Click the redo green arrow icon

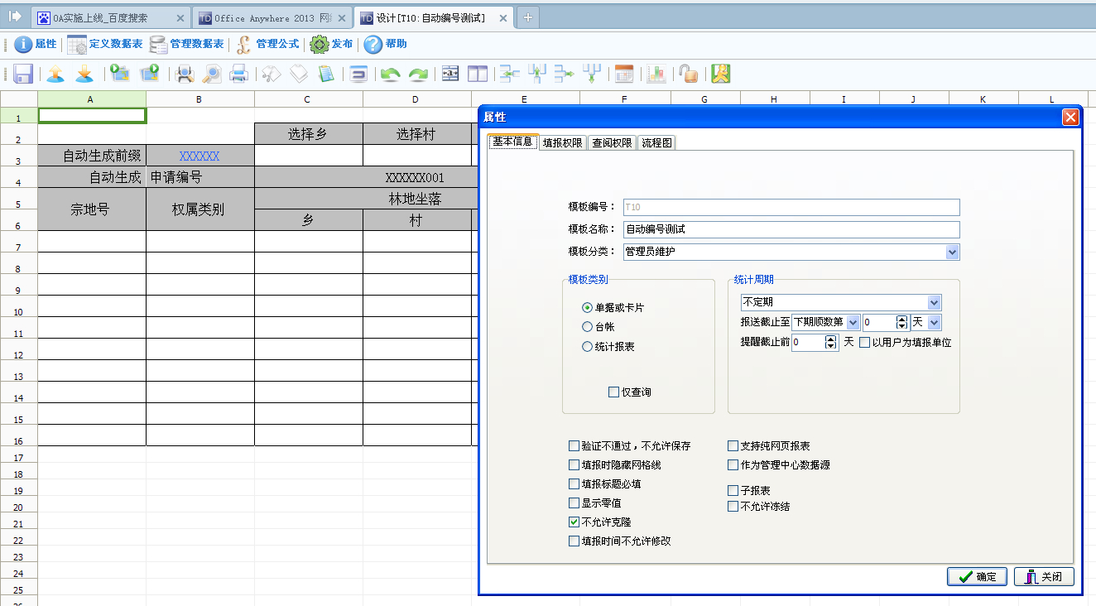[418, 74]
